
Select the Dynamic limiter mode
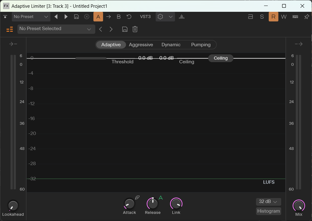point(171,45)
